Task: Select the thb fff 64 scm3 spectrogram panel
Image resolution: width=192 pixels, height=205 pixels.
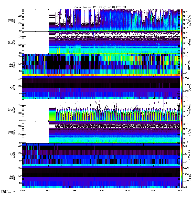Action: 101,43
